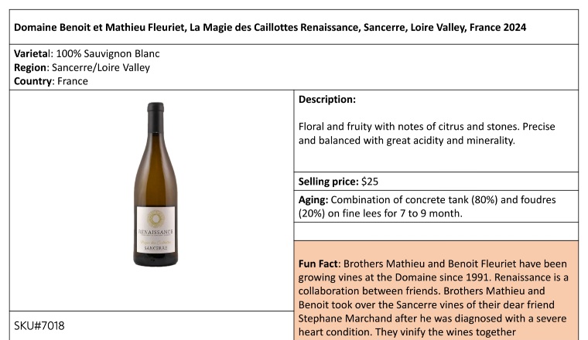Click the bottle's black capsule top
Image resolution: width=588 pixels, height=340 pixels.
(156, 107)
